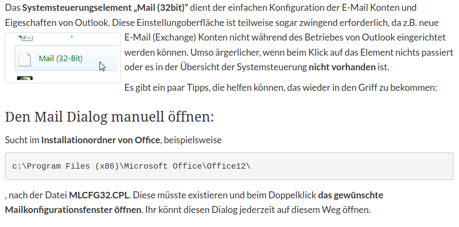
Task: Click bold 'Installationordner von Office' text
Action: [x=101, y=140]
